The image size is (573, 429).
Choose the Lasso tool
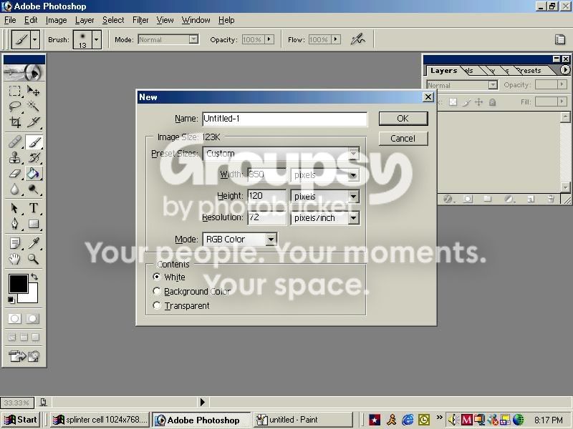tap(14, 106)
